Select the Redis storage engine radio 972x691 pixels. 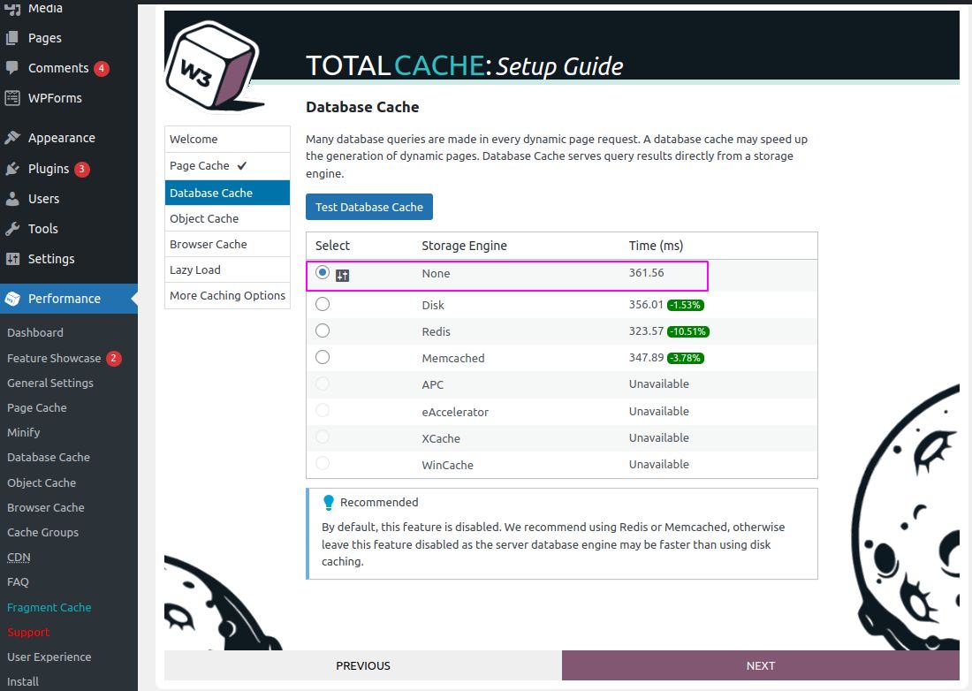pyautogui.click(x=323, y=331)
